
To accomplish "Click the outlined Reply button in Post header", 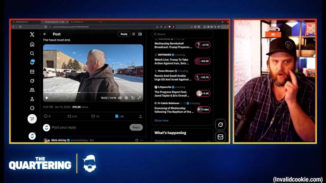I will pos(124,34).
